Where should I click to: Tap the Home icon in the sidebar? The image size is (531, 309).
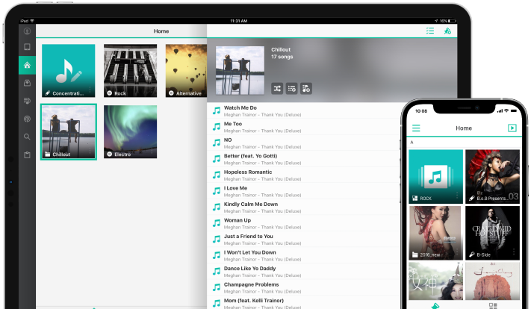[27, 65]
